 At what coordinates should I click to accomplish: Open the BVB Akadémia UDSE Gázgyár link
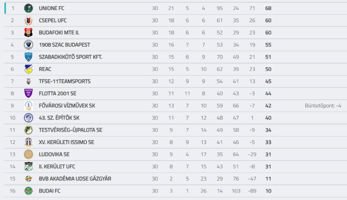75,179
